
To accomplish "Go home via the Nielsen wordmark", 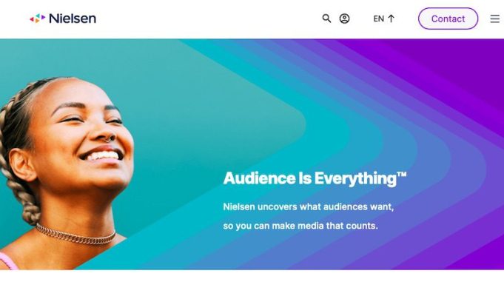I will click(x=73, y=18).
